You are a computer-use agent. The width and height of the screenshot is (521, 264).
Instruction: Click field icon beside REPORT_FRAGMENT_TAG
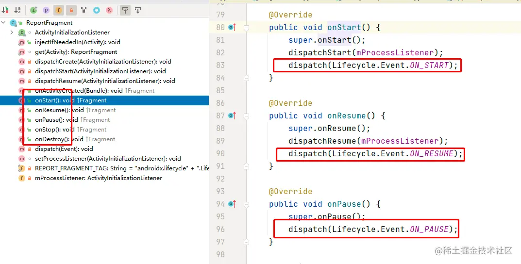21,168
